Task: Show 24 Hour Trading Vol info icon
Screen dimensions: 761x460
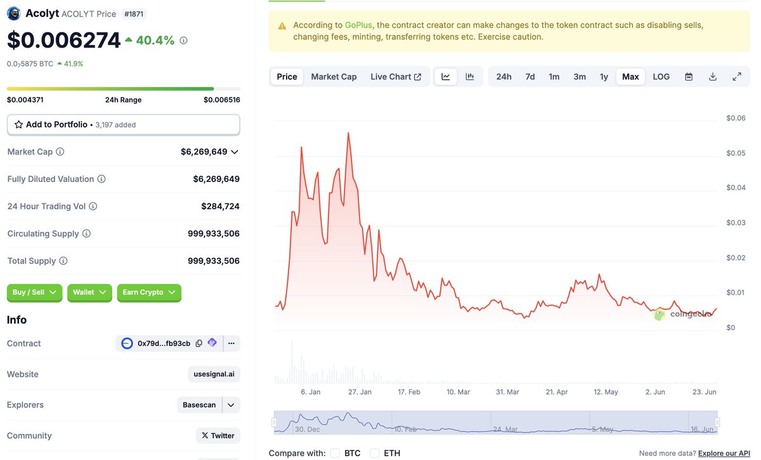Action: tap(93, 207)
